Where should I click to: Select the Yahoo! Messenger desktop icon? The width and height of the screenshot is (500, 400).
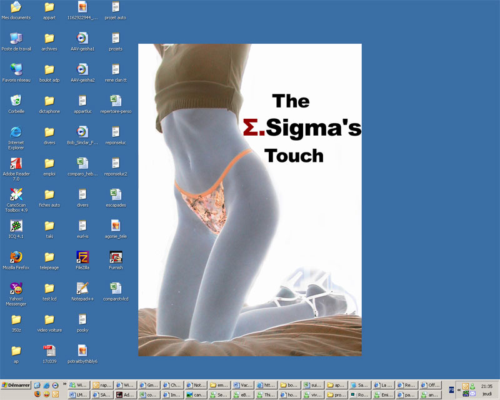[16, 288]
